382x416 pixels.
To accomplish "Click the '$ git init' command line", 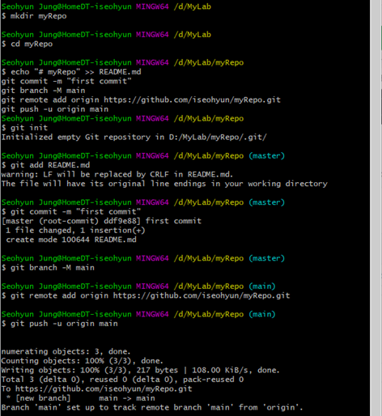I will (24, 128).
